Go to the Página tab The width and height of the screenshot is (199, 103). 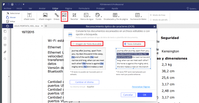[x=69, y=9]
